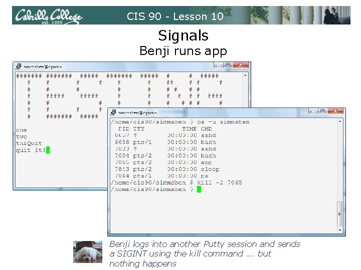
Task: Click the white dog photo thumbnail
Action: pyautogui.click(x=88, y=252)
